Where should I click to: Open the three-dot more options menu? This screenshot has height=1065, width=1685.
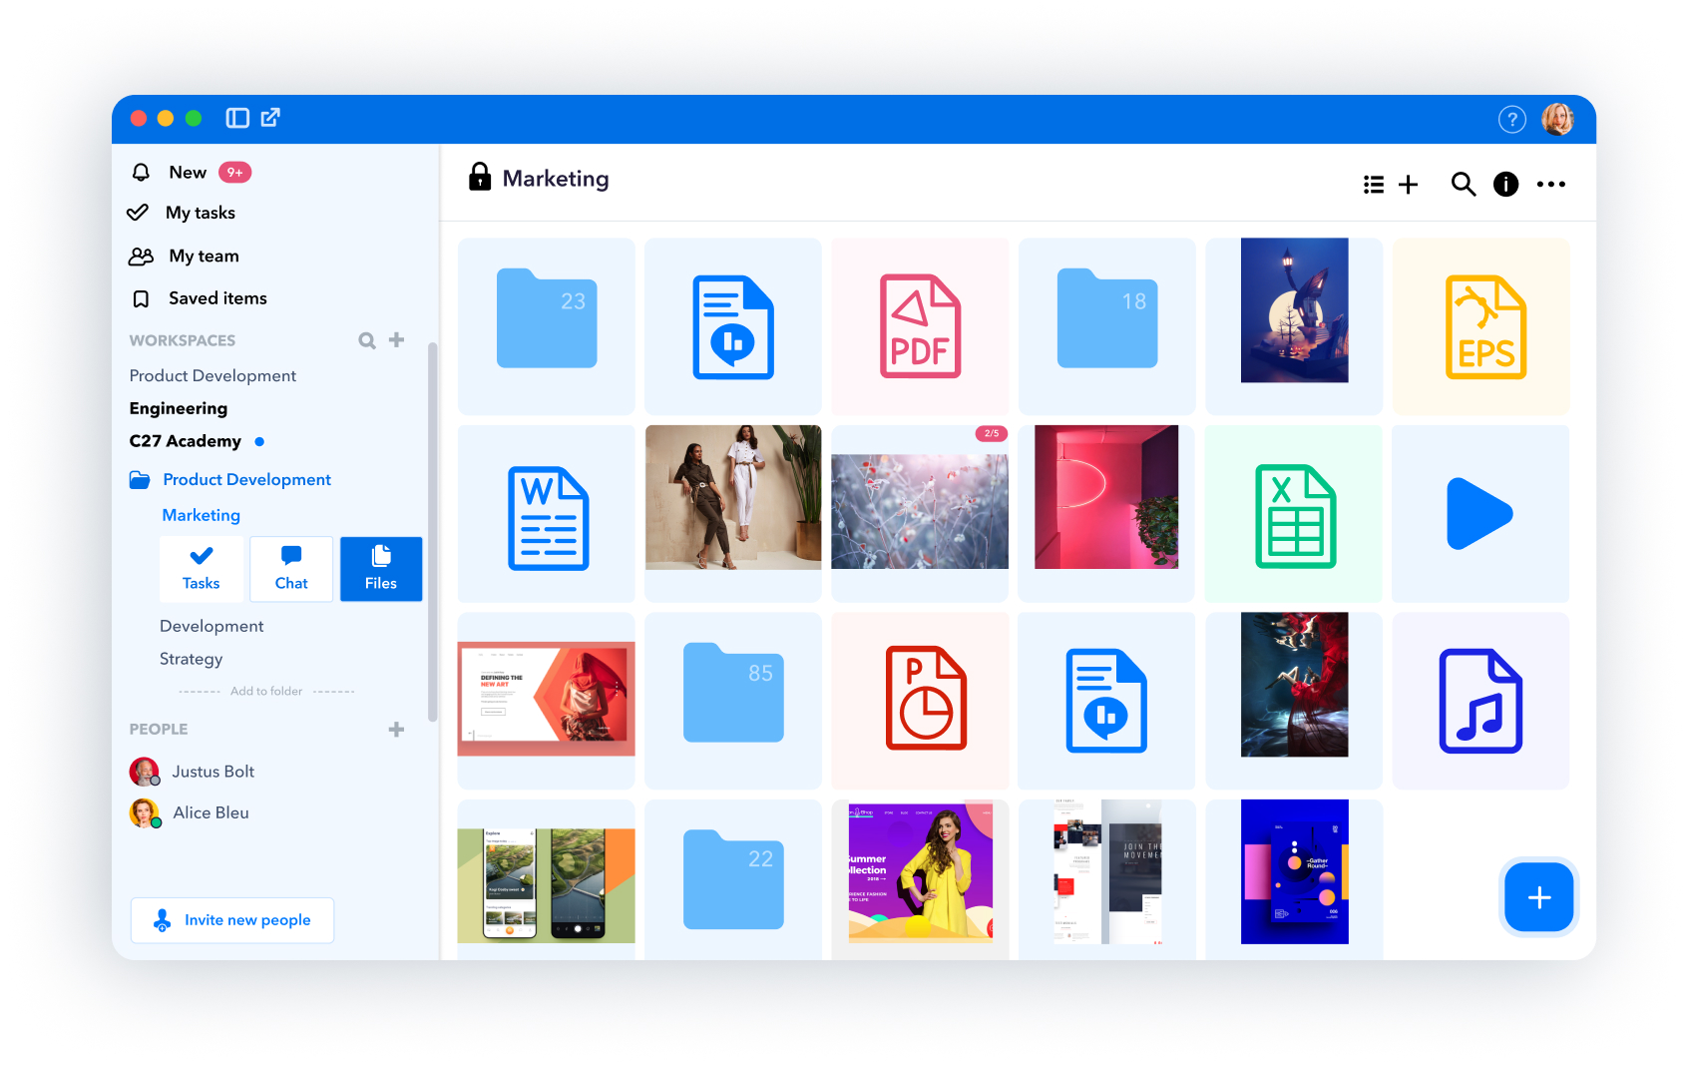coord(1550,185)
